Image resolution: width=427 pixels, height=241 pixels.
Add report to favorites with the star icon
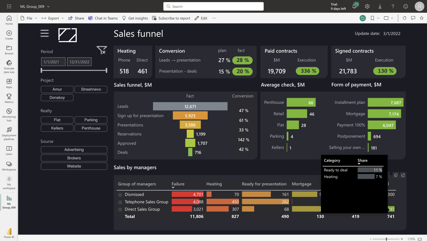tap(422, 18)
